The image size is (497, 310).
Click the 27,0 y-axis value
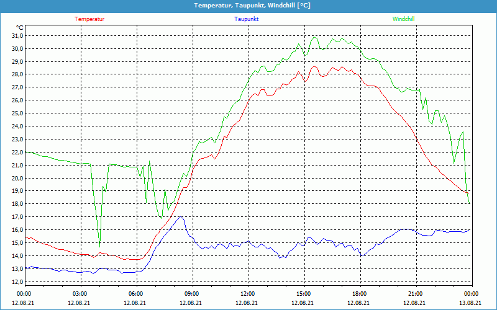click(x=18, y=87)
